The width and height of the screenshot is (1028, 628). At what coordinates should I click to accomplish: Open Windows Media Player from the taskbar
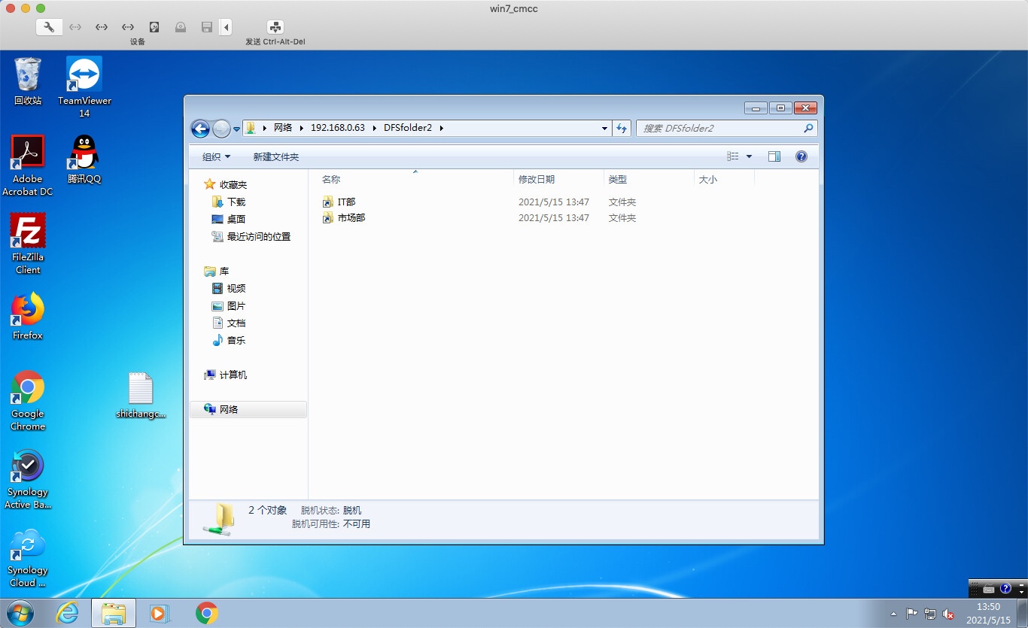[160, 613]
